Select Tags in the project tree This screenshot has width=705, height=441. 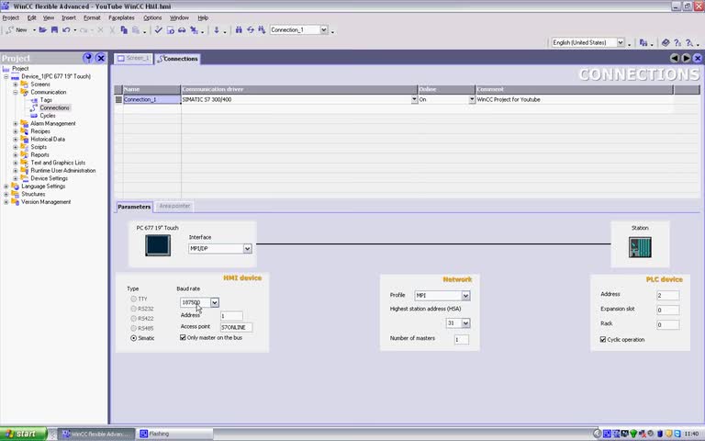point(46,100)
